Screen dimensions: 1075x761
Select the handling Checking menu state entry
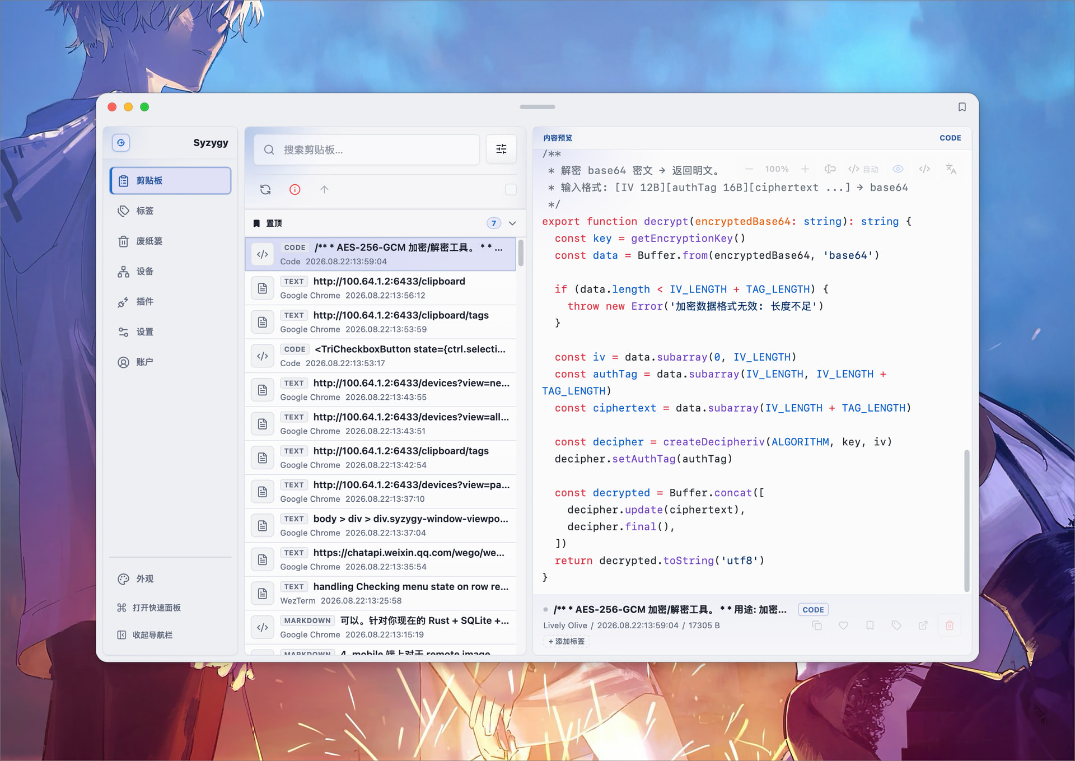click(380, 593)
